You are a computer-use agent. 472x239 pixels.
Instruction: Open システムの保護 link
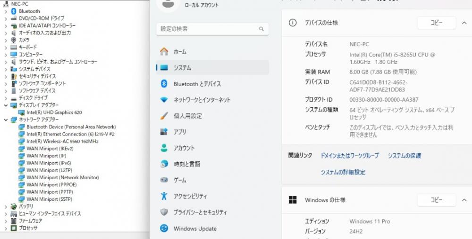(x=405, y=156)
